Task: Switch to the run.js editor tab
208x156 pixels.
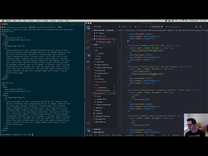Action: 138,27
